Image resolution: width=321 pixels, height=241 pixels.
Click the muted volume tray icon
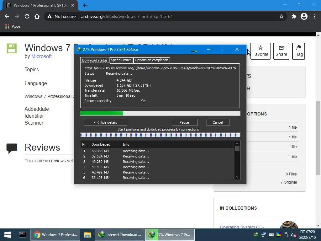(293, 235)
